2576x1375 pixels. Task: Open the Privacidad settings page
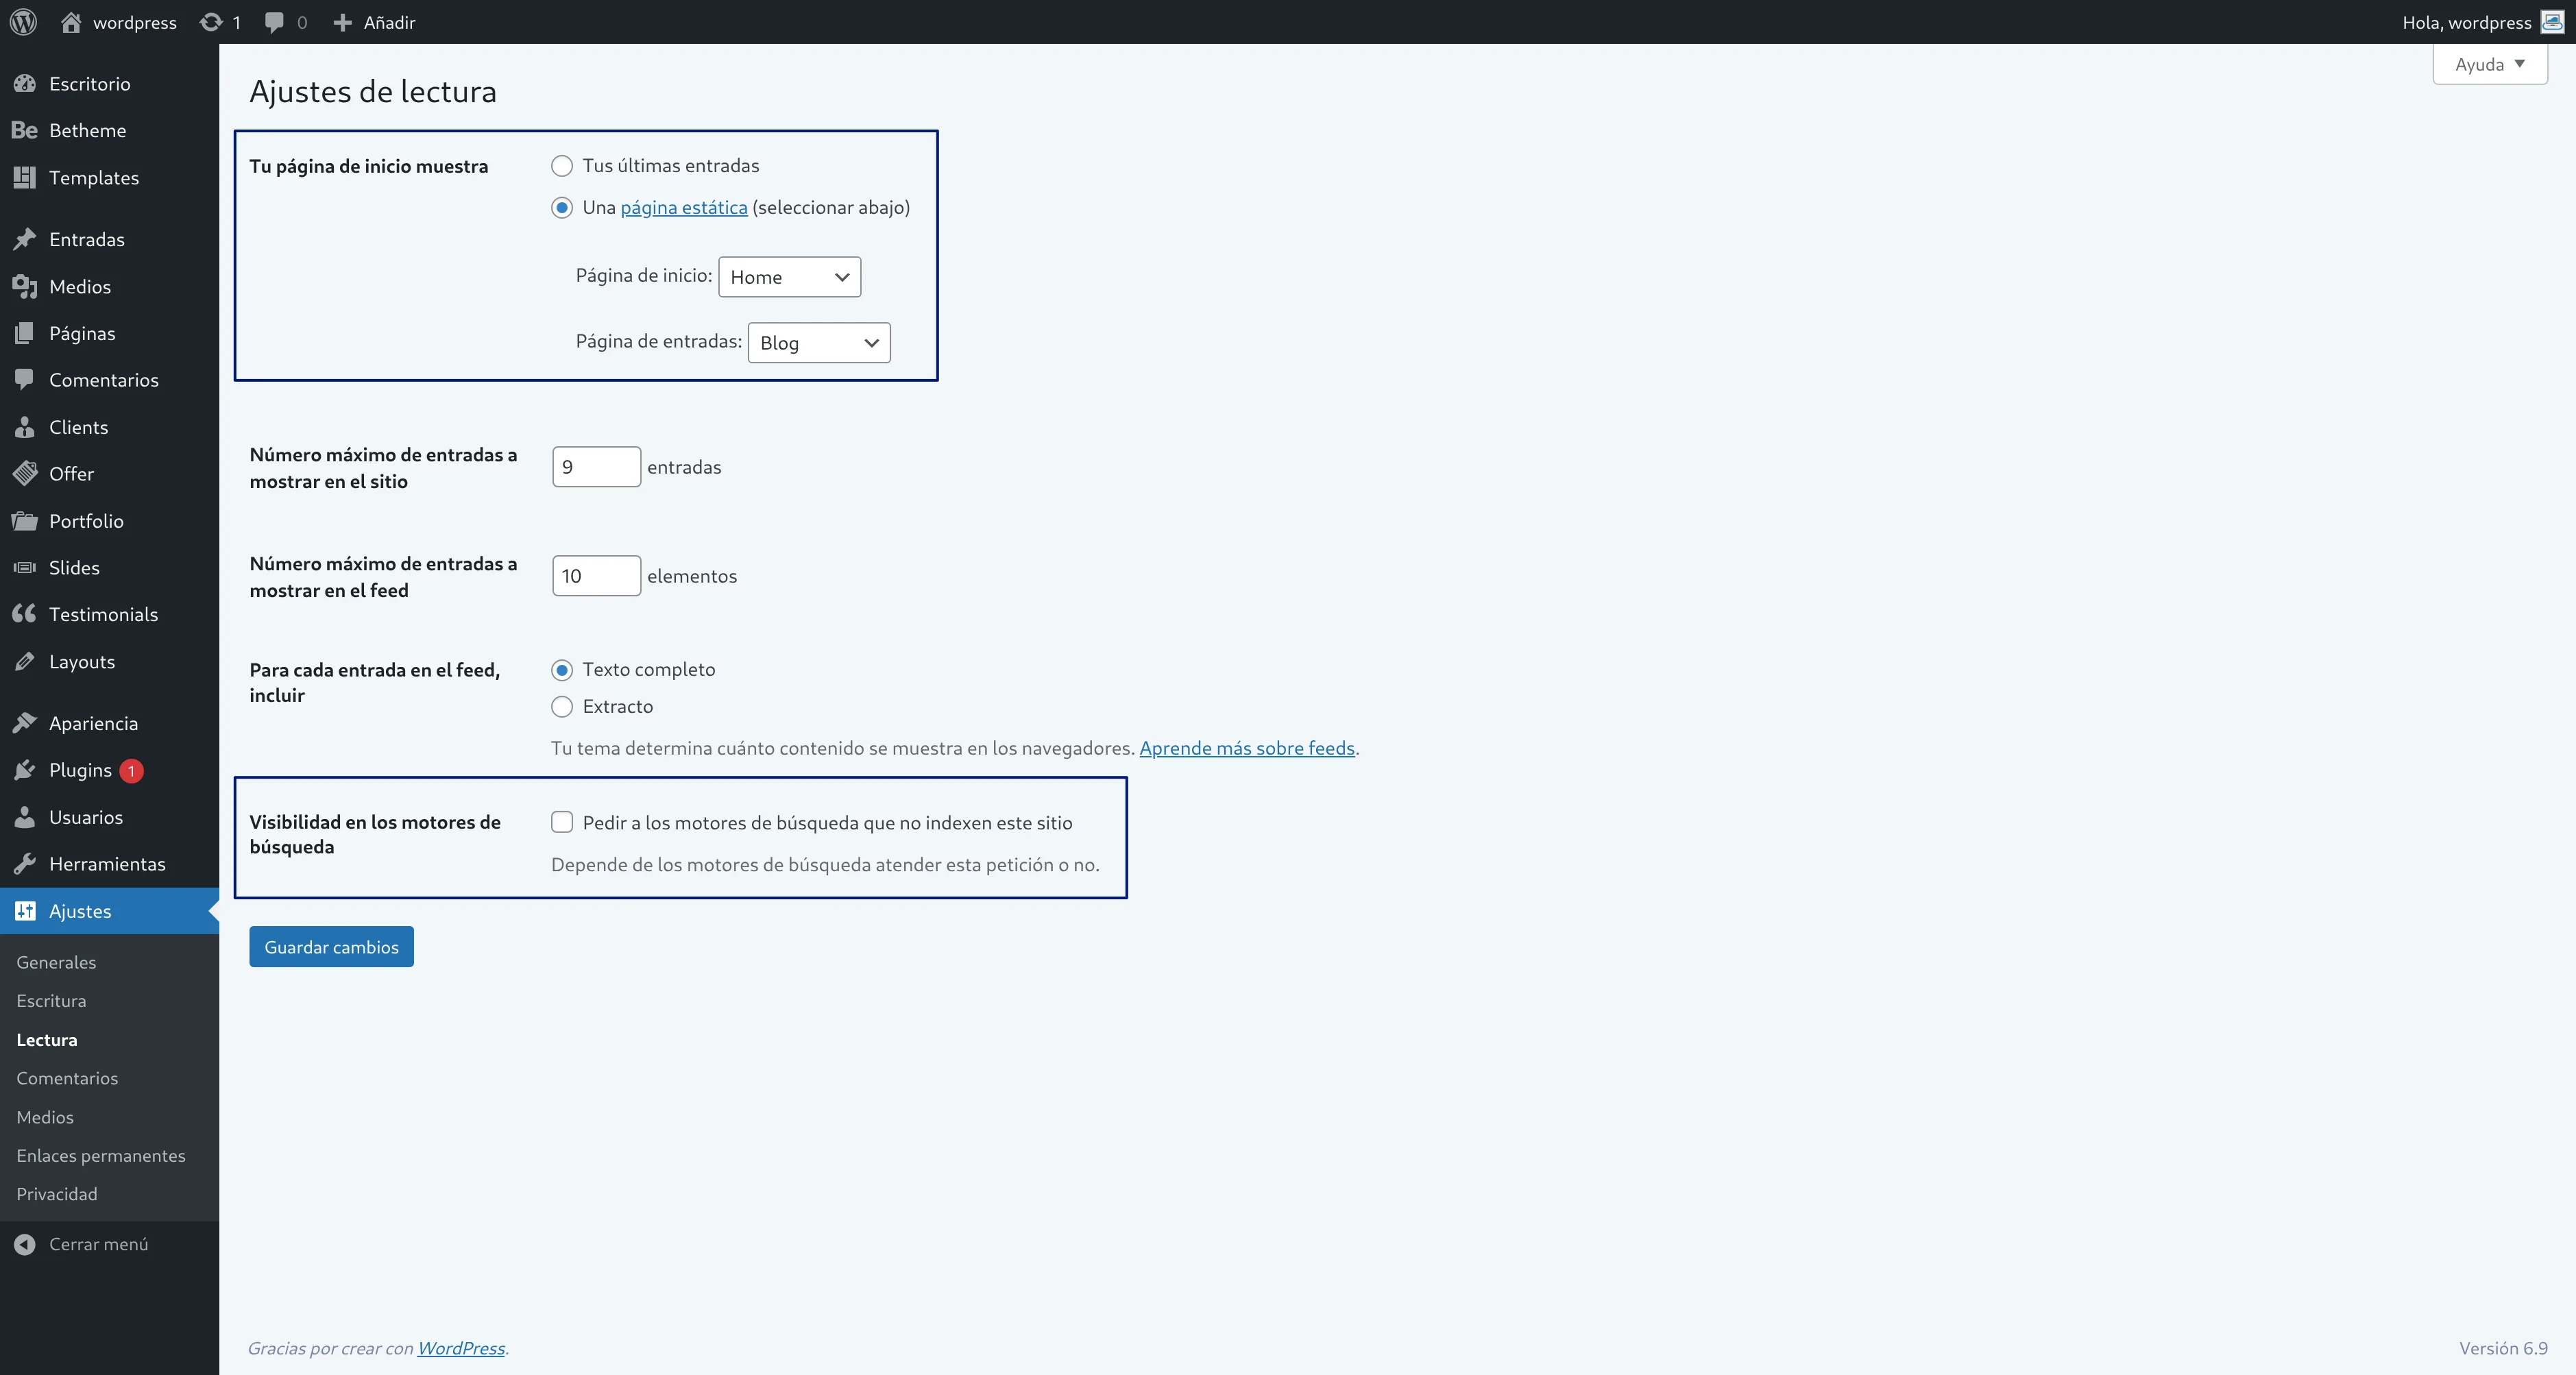pyautogui.click(x=56, y=1193)
